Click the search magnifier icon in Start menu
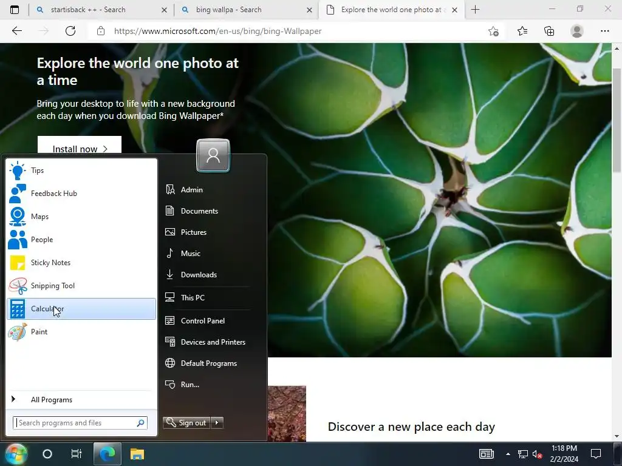Image resolution: width=622 pixels, height=466 pixels. 140,423
